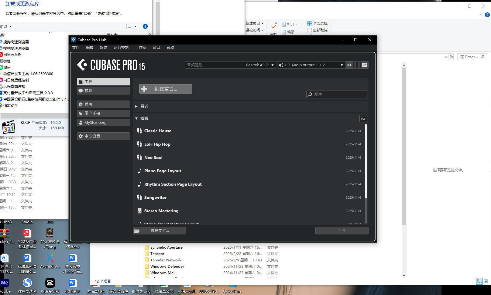Screen dimensions: 491x295
Task: Switch to large icons view in the Explorer status bar
Action: click(x=486, y=281)
